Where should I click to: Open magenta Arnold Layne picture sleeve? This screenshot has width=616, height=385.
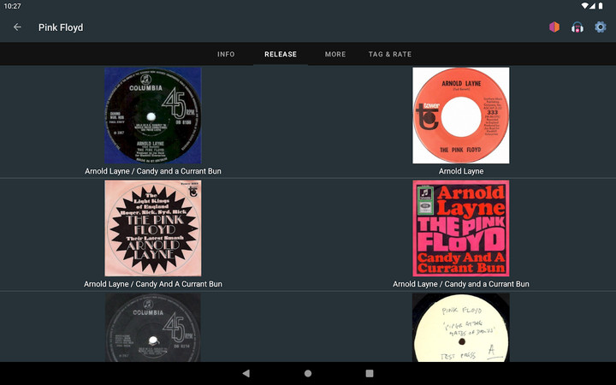(x=461, y=228)
